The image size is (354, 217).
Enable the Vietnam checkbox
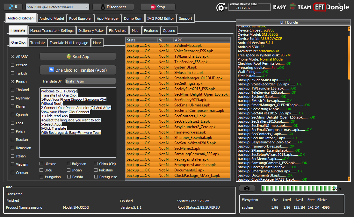click(x=13, y=164)
